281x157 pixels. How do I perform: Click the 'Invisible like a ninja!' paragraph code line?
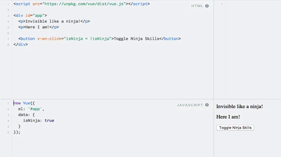tap(54, 21)
